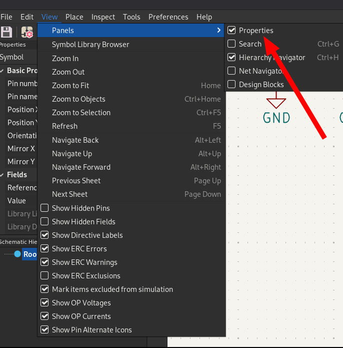The width and height of the screenshot is (343, 348).
Task: Click the Value field row
Action: point(17,201)
